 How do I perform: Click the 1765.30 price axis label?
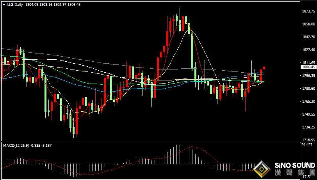click(x=308, y=102)
